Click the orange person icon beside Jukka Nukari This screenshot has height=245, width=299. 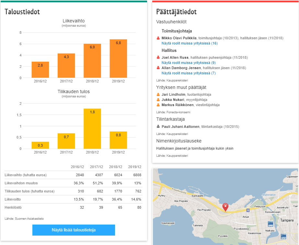[x=158, y=100]
